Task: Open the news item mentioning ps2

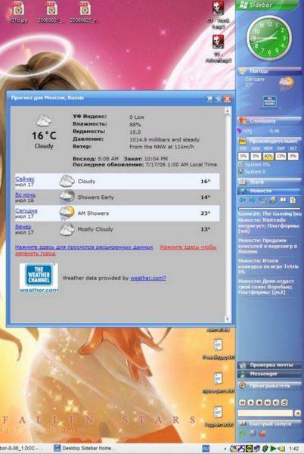Action: pyautogui.click(x=266, y=287)
